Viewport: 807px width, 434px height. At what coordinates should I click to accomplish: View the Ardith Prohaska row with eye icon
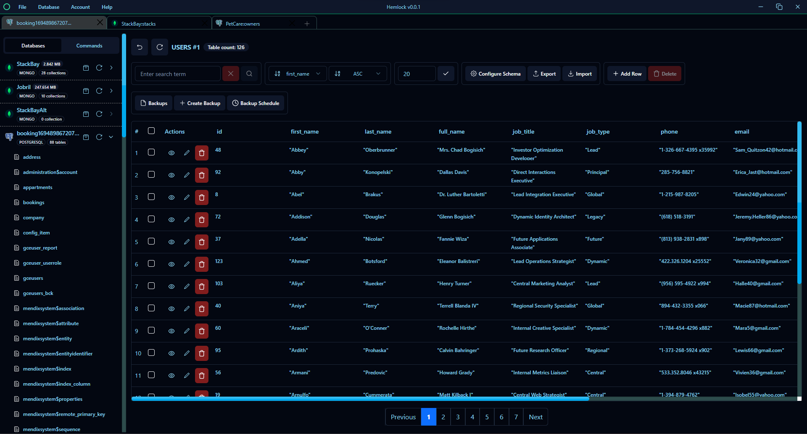(x=171, y=353)
